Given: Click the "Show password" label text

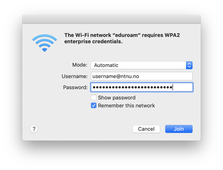Looking at the screenshot, I should pos(117,98).
